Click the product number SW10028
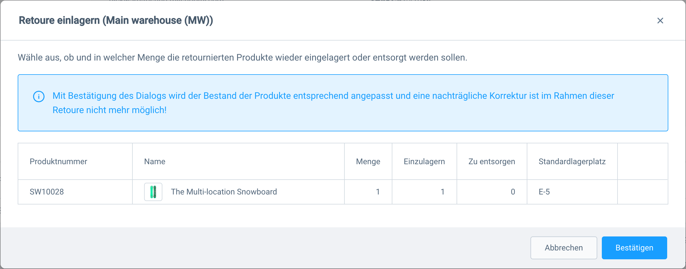The width and height of the screenshot is (686, 269). (x=47, y=192)
